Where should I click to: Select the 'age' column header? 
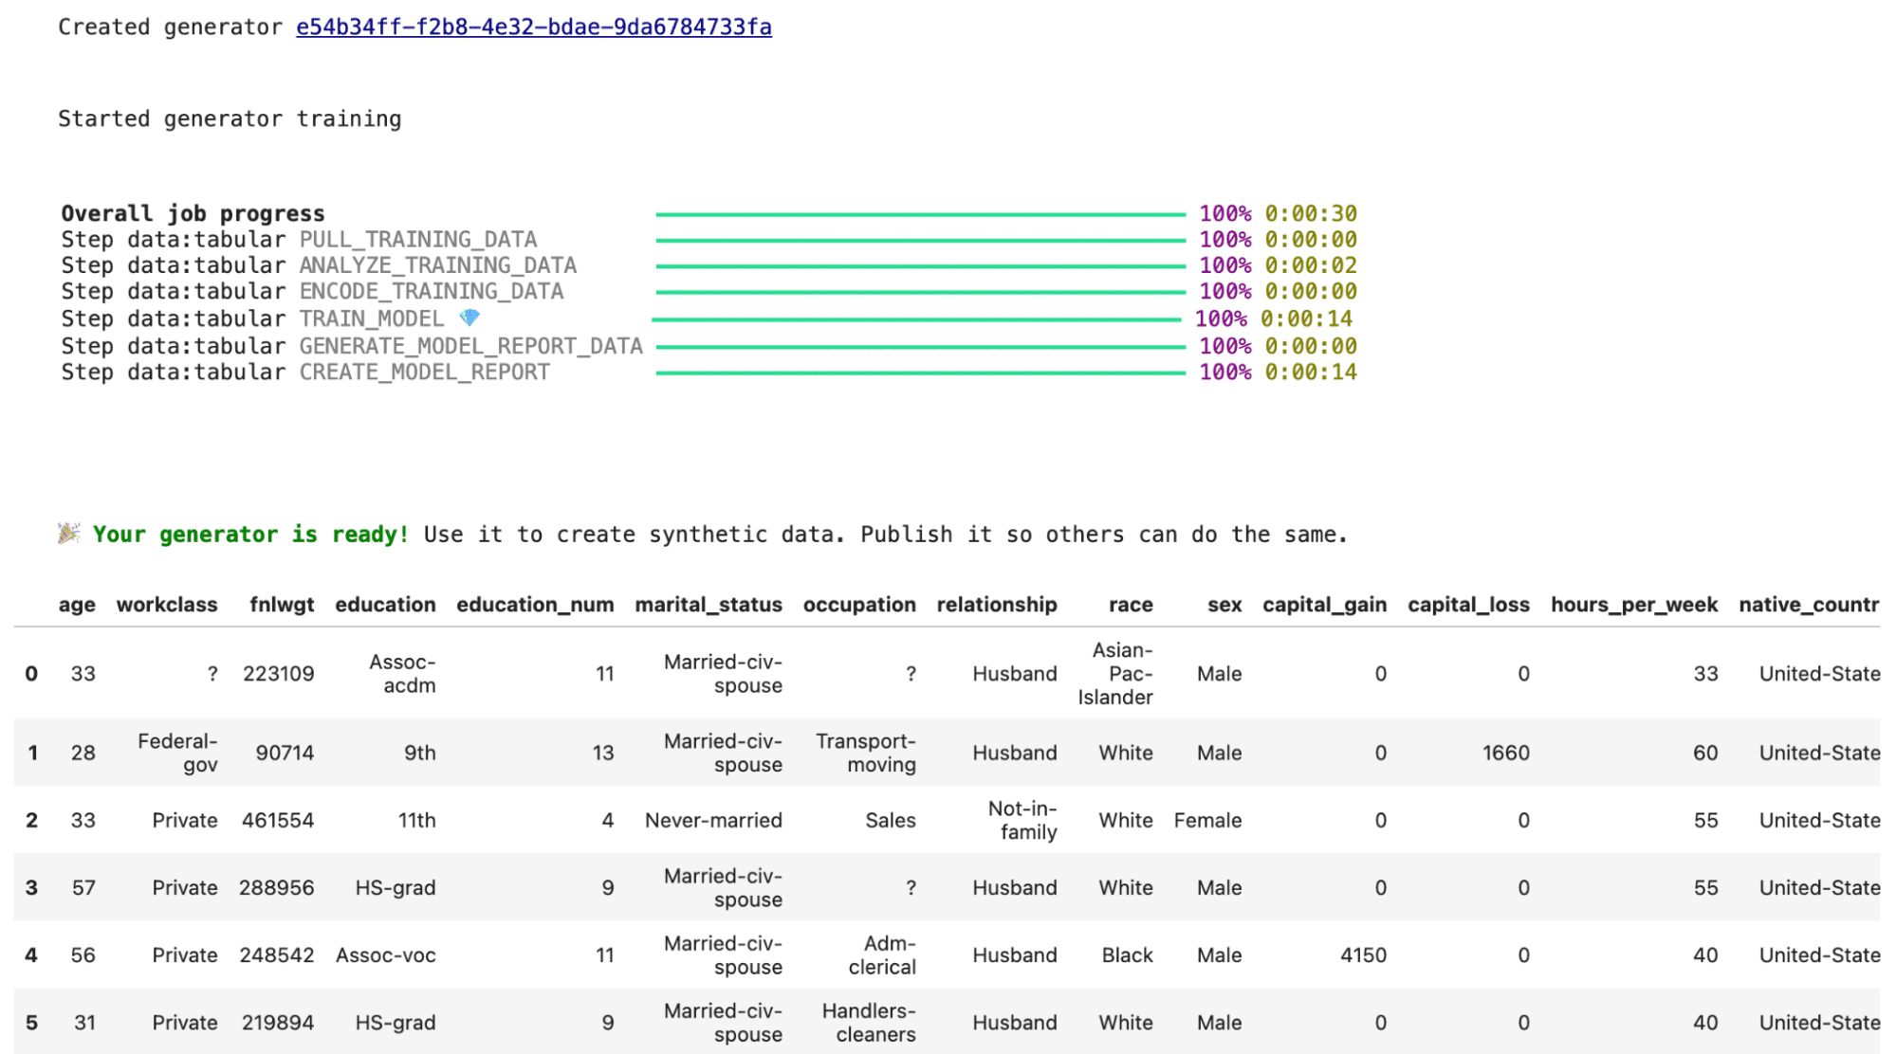(x=77, y=605)
